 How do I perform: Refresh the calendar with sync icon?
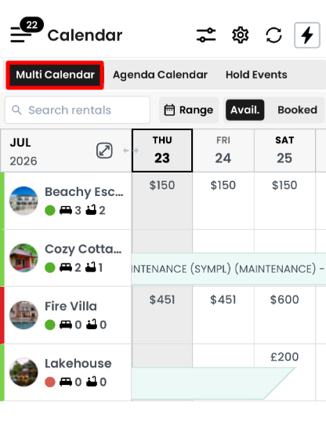[x=273, y=35]
